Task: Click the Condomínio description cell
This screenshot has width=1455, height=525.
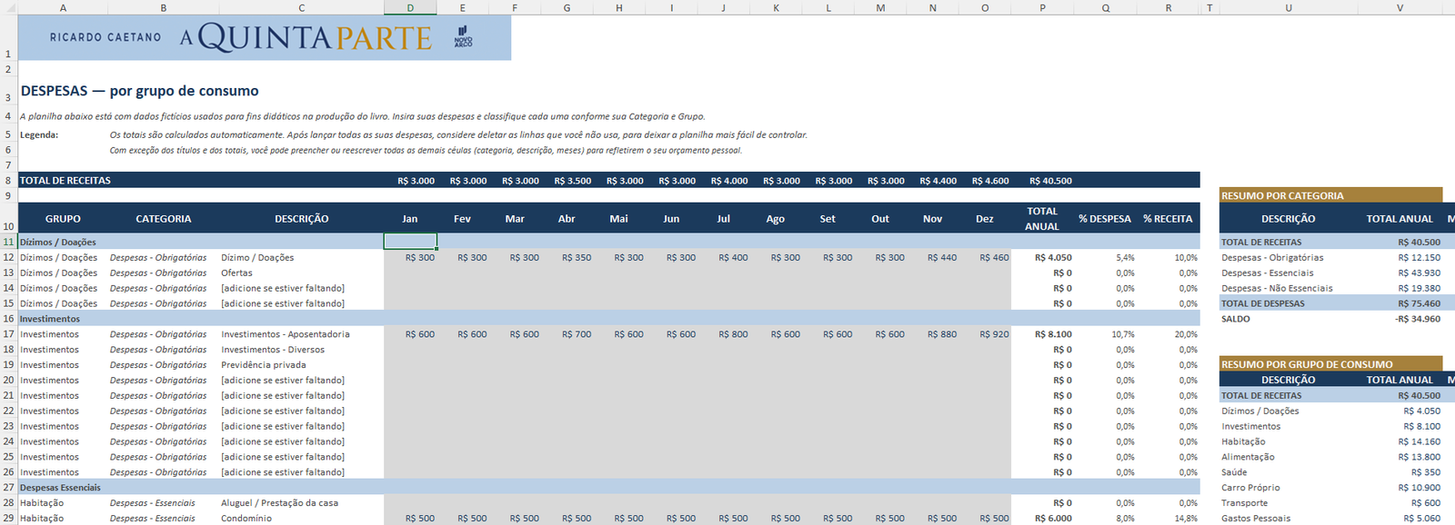Action: (x=301, y=519)
